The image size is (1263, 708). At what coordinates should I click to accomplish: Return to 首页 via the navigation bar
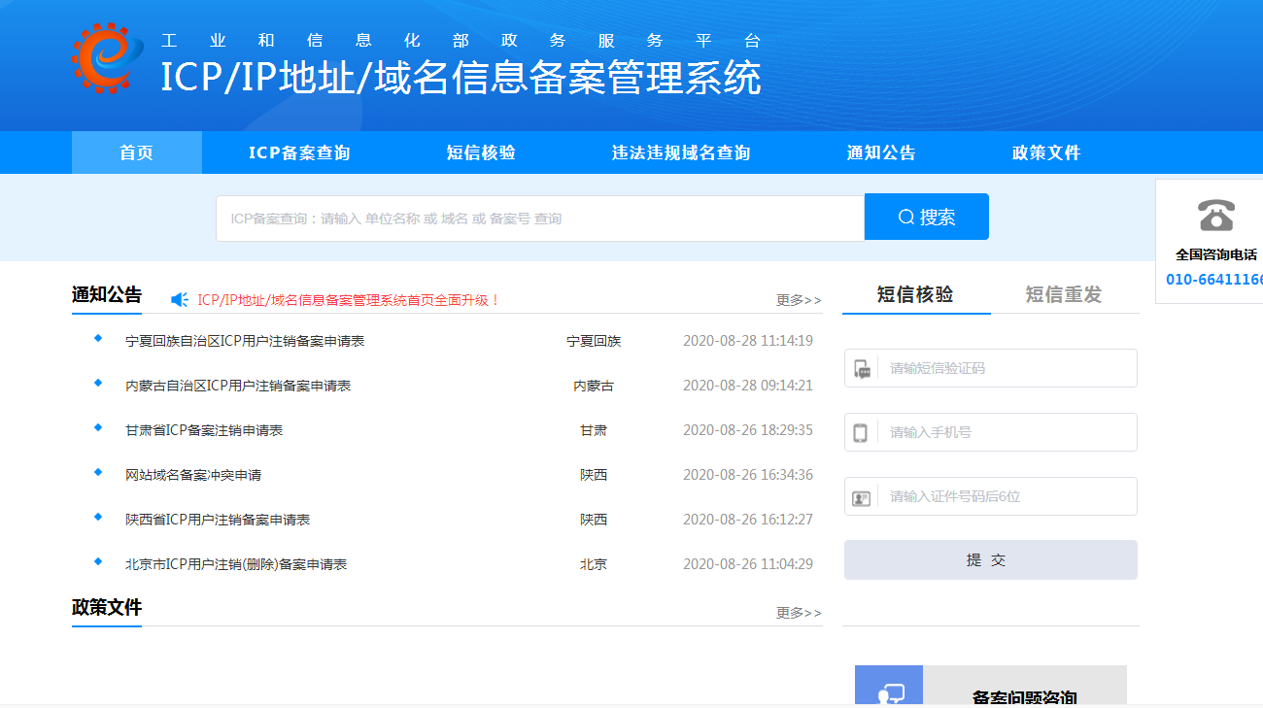click(x=136, y=152)
